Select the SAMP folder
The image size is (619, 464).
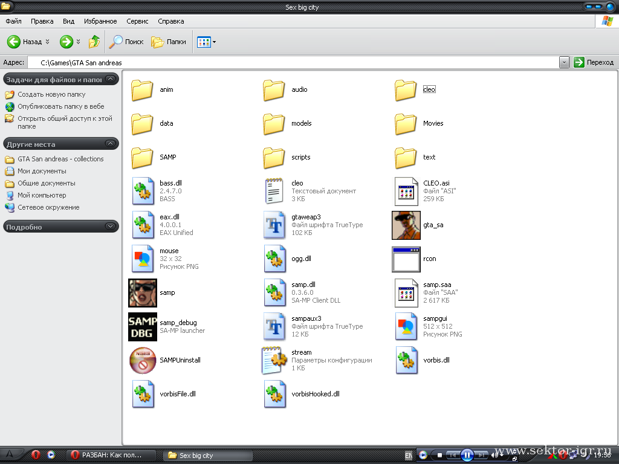(x=142, y=158)
